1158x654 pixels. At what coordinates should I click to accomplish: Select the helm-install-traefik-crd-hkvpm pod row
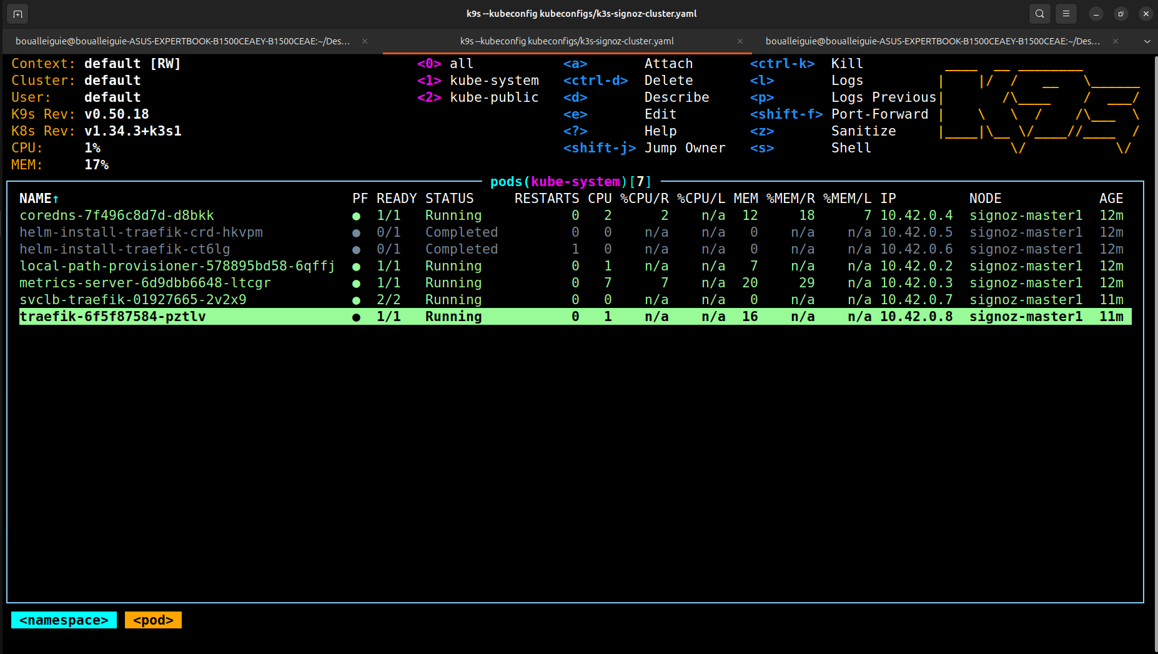coord(575,232)
